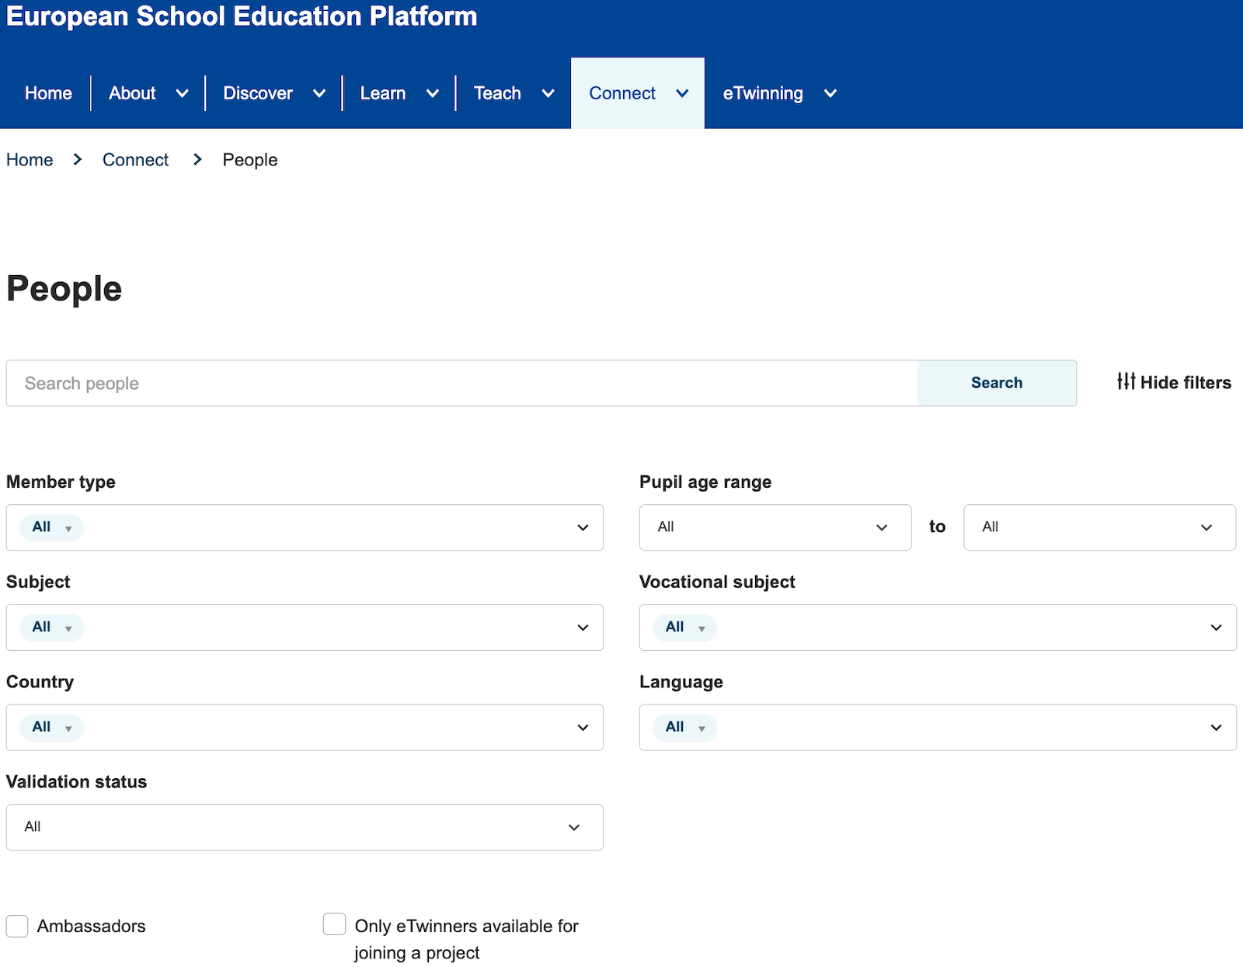Open the About navigation item
Image resolution: width=1243 pixels, height=967 pixels.
click(x=132, y=93)
